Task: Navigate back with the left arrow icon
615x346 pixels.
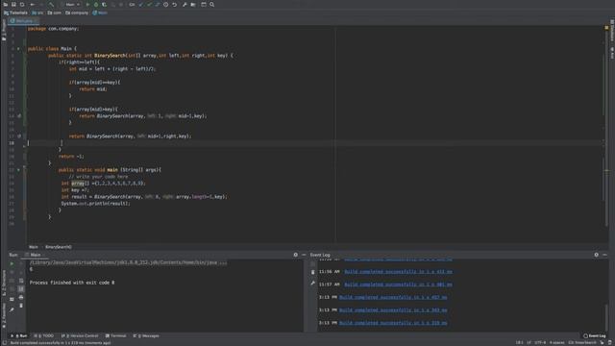Action: (x=33, y=4)
